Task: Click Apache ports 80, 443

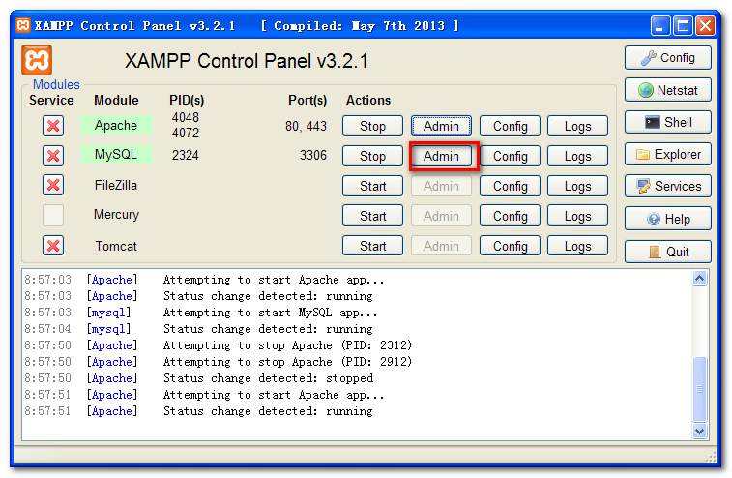Action: point(306,126)
